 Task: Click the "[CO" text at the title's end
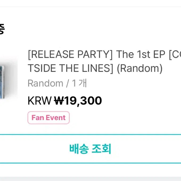point(174,55)
